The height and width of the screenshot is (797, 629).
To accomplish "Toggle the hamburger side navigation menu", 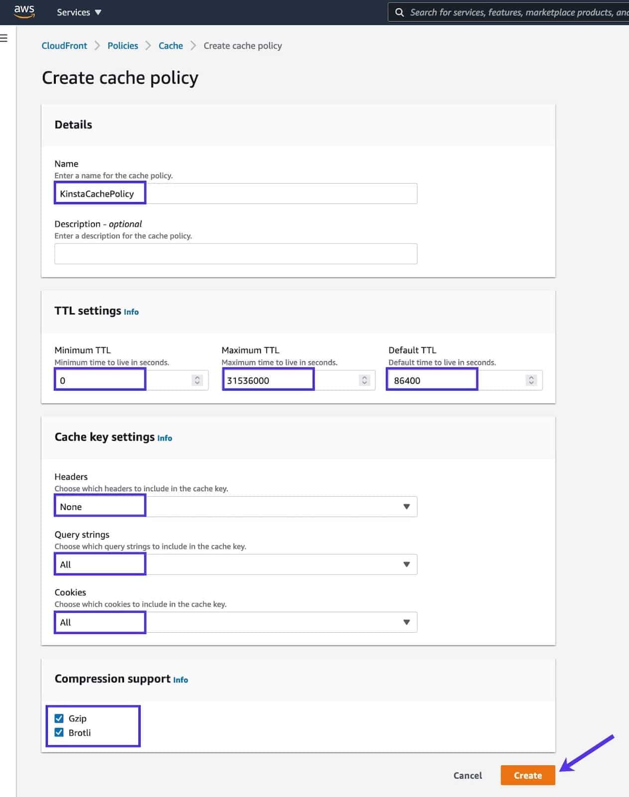I will pyautogui.click(x=4, y=38).
